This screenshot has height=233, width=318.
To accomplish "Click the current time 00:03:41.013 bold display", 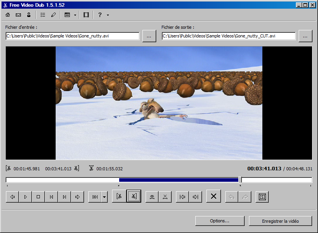I will pos(264,169).
